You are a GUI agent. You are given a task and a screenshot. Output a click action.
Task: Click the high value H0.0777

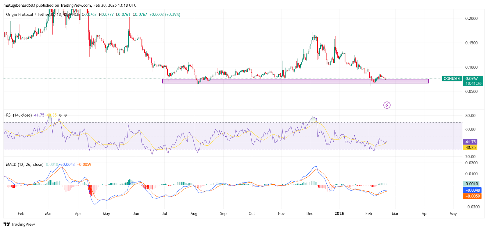(106, 15)
